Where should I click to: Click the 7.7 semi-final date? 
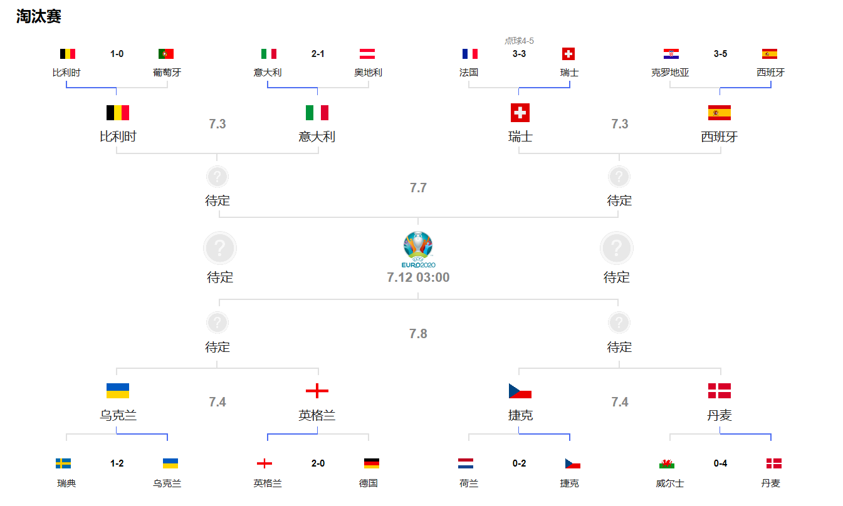418,188
